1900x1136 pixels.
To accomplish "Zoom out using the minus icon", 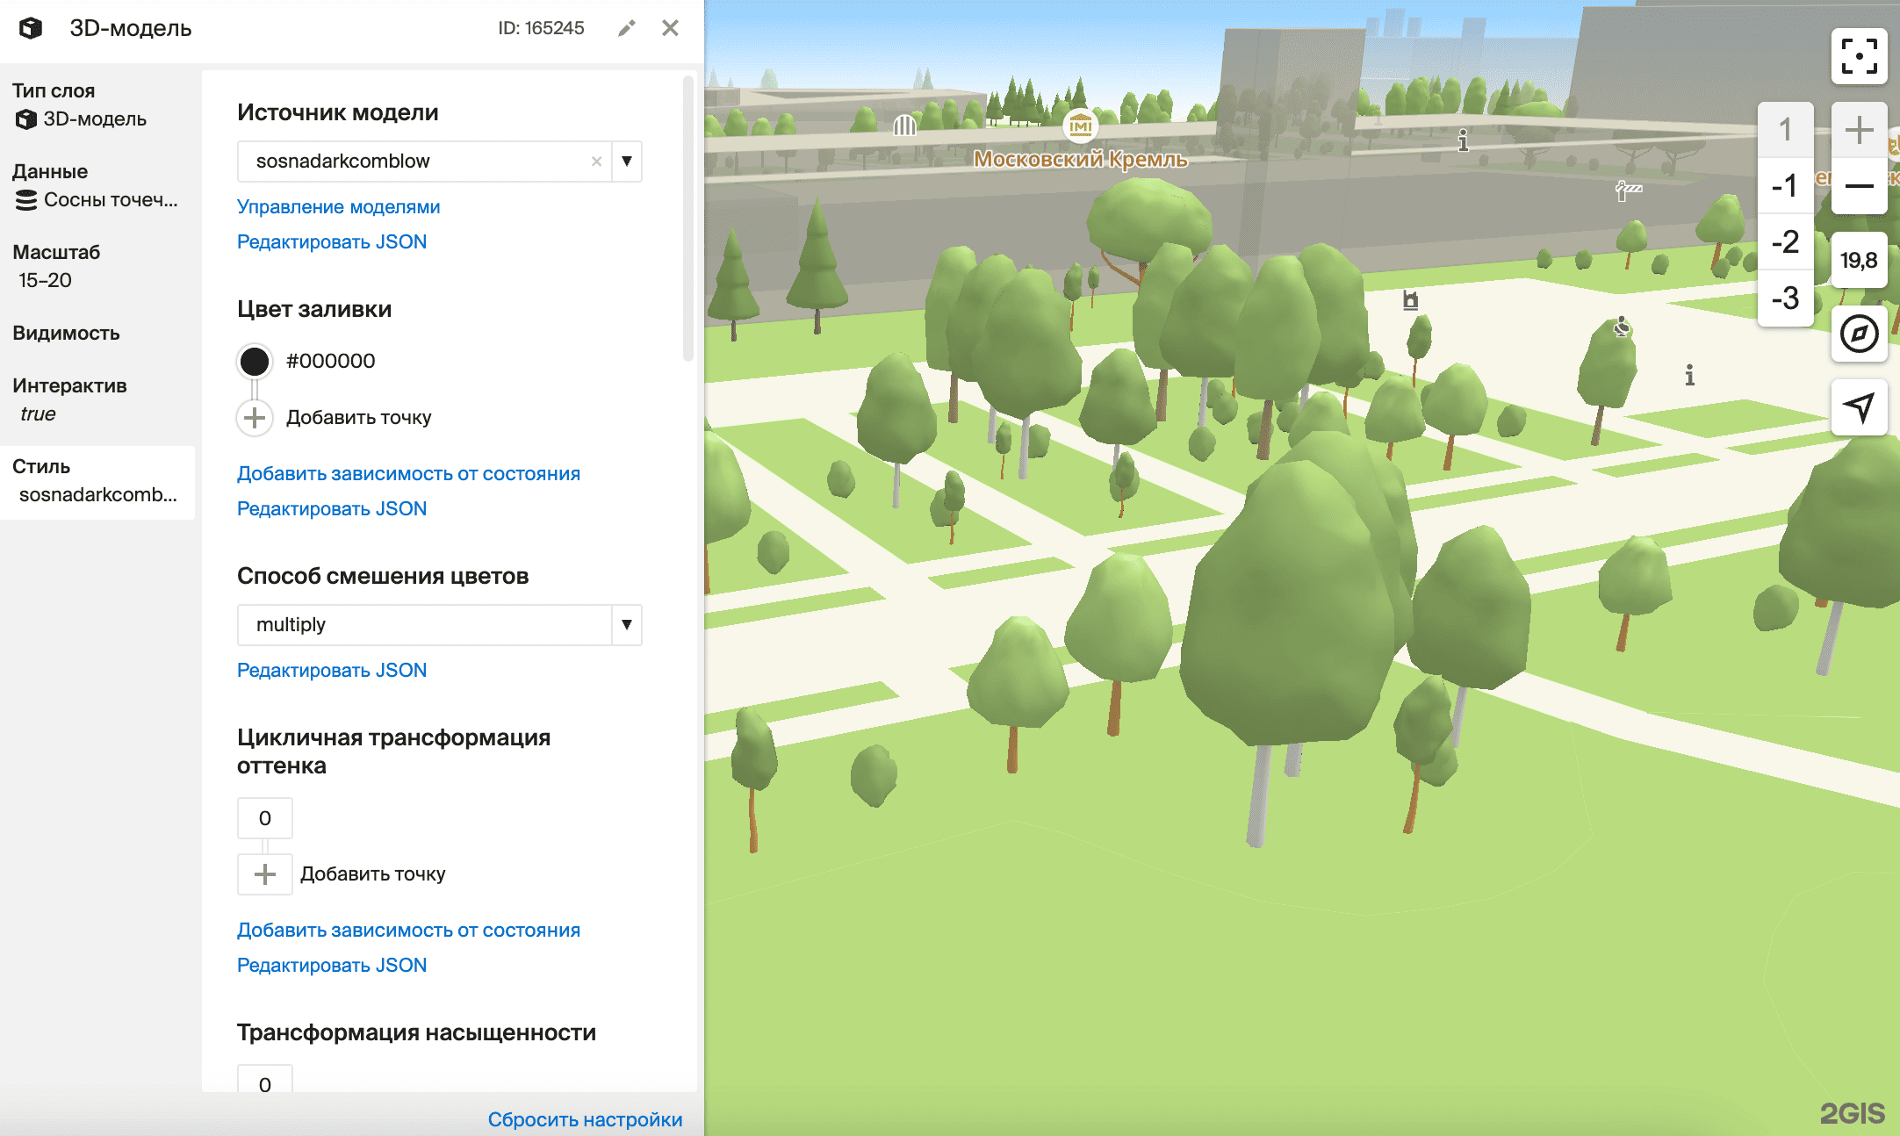I will click(1860, 186).
